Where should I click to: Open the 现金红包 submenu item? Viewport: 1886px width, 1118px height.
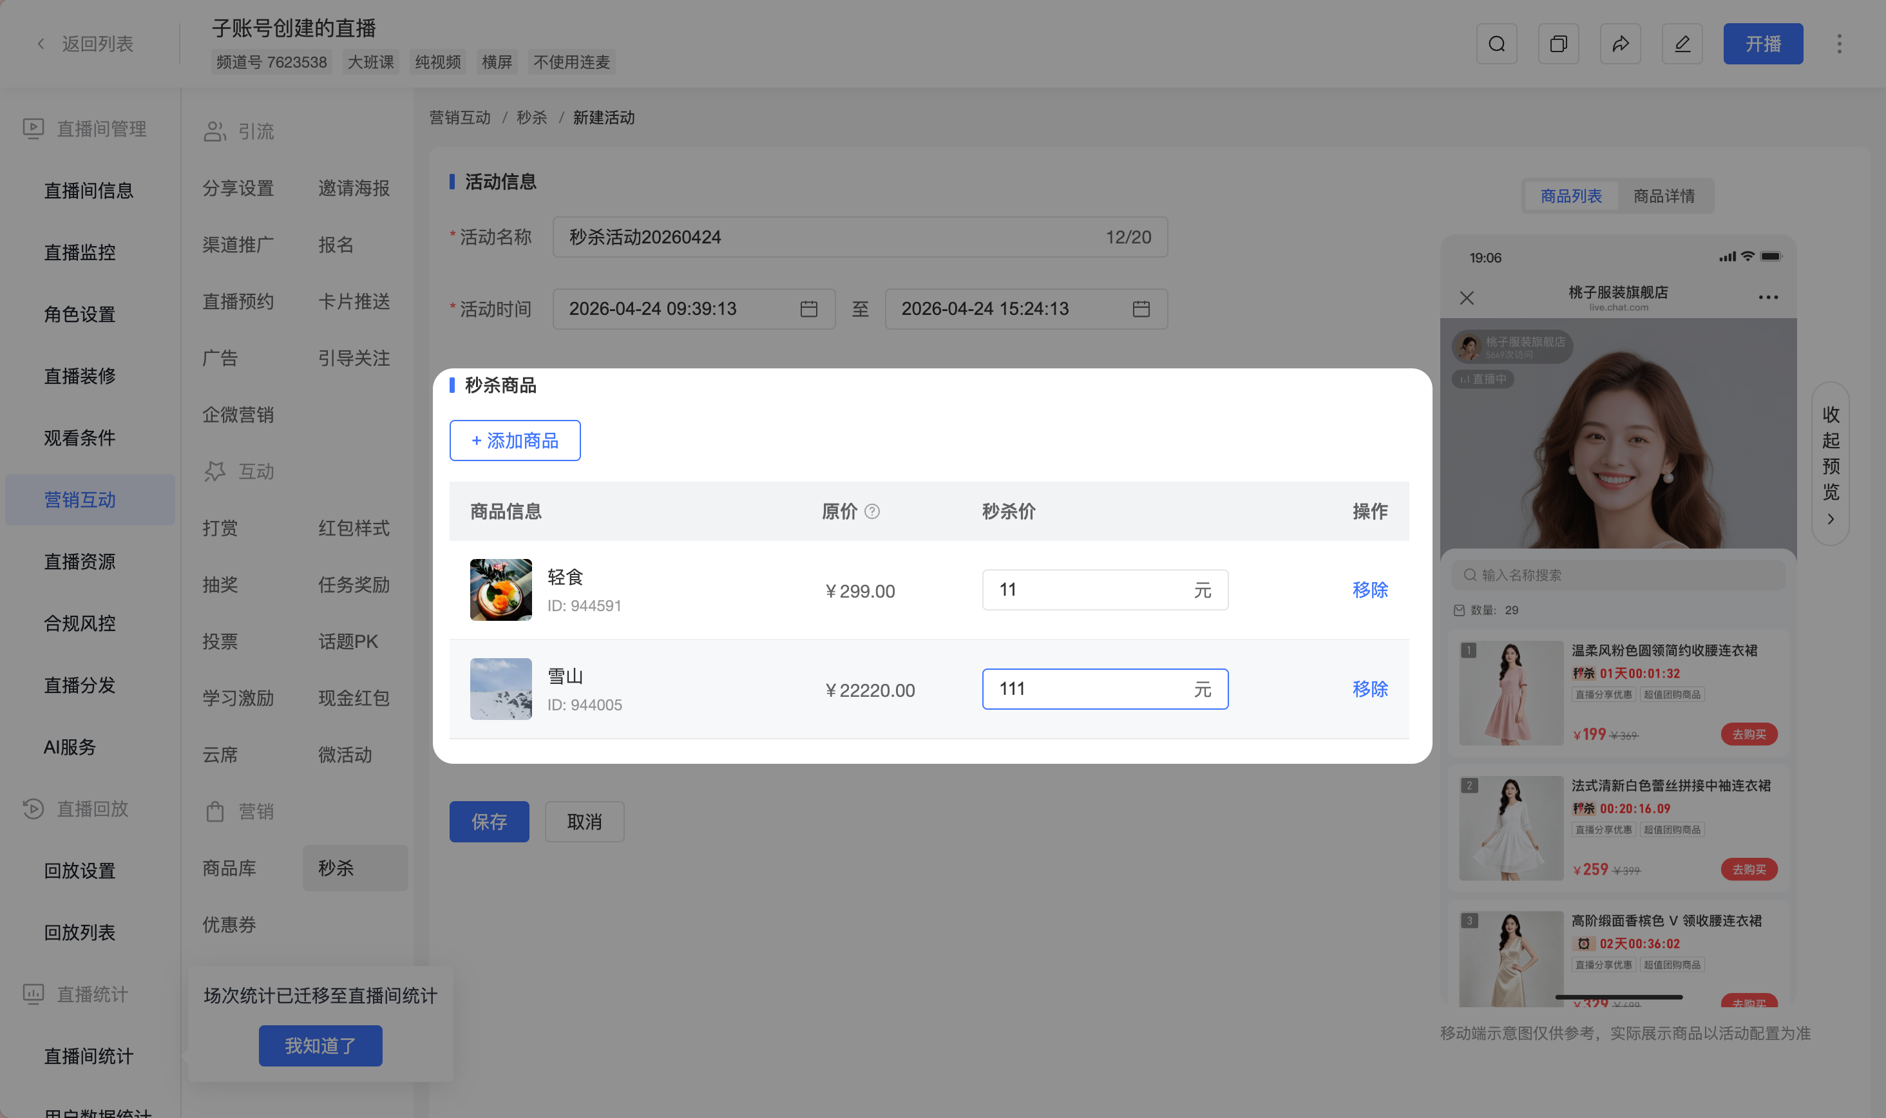[x=354, y=698]
